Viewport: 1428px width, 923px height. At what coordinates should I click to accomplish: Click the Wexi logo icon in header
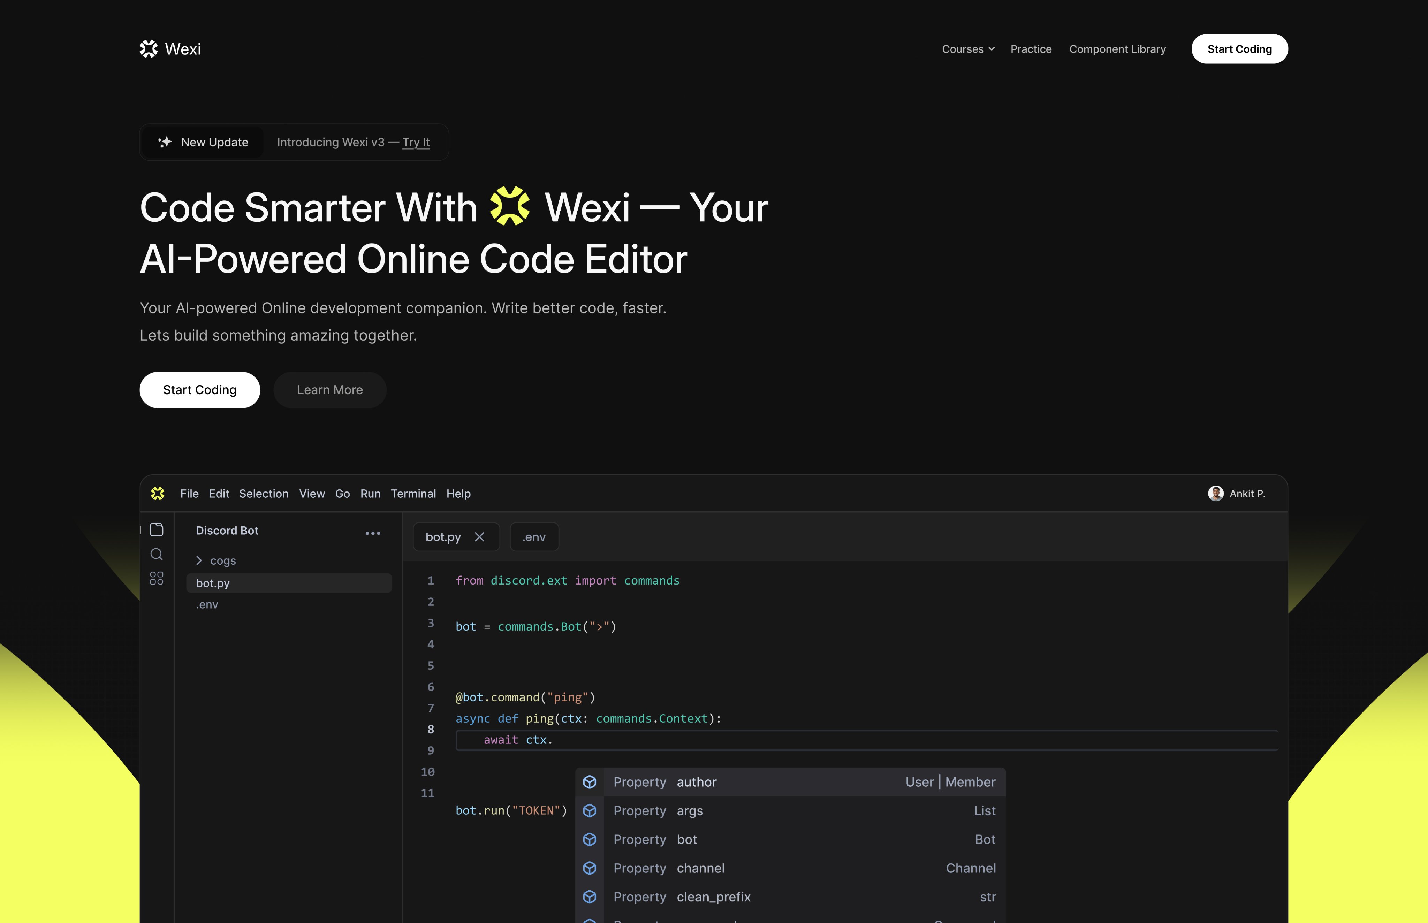tap(149, 48)
